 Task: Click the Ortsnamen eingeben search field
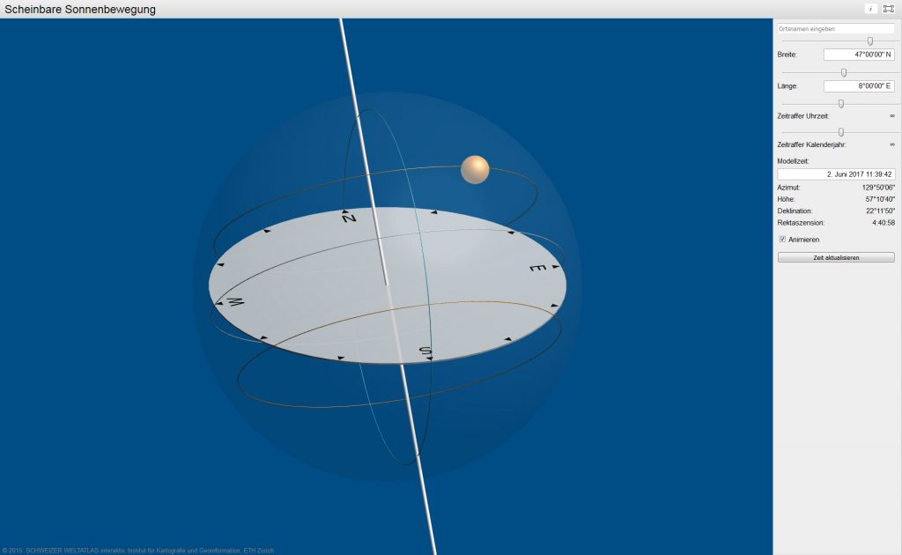pos(836,29)
